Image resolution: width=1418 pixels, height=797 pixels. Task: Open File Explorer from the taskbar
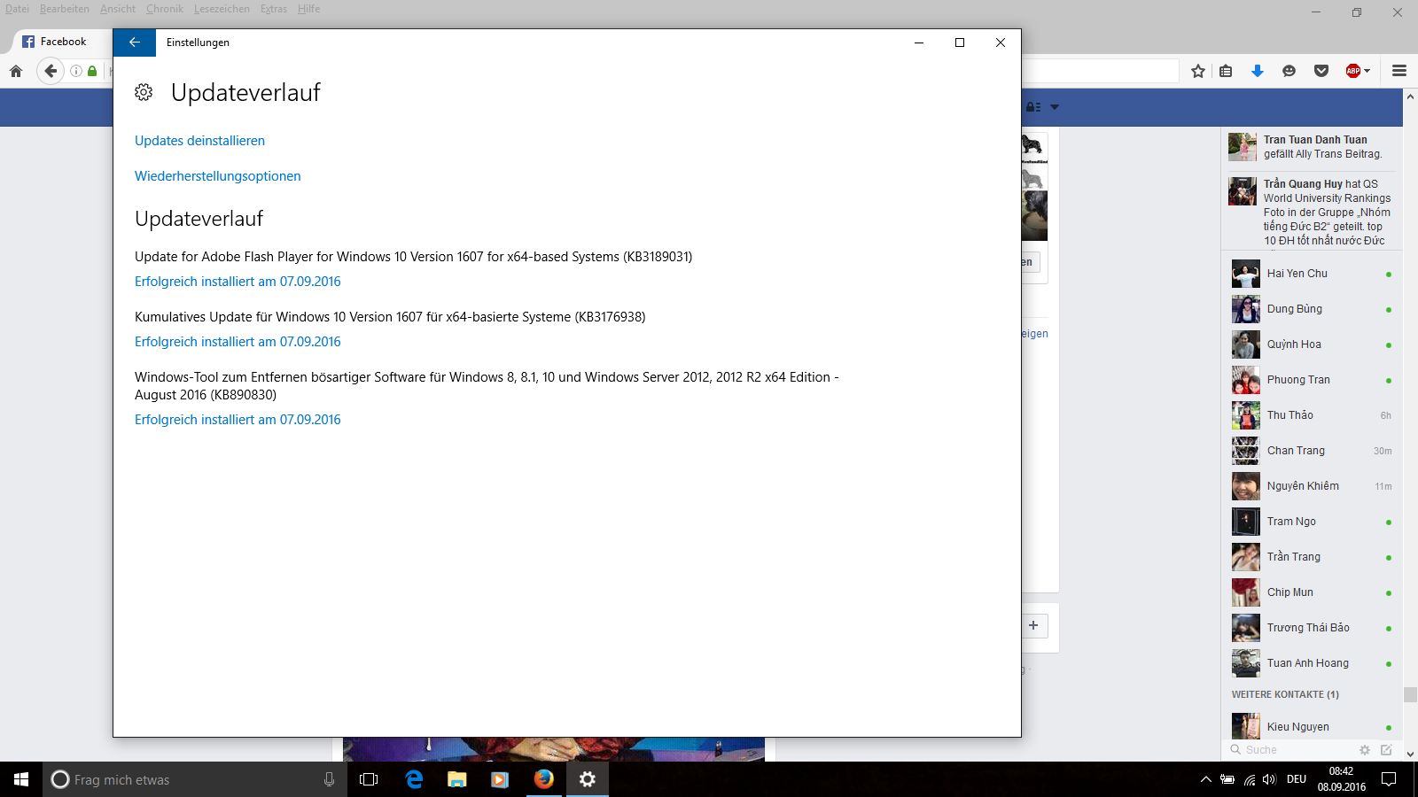coord(456,779)
